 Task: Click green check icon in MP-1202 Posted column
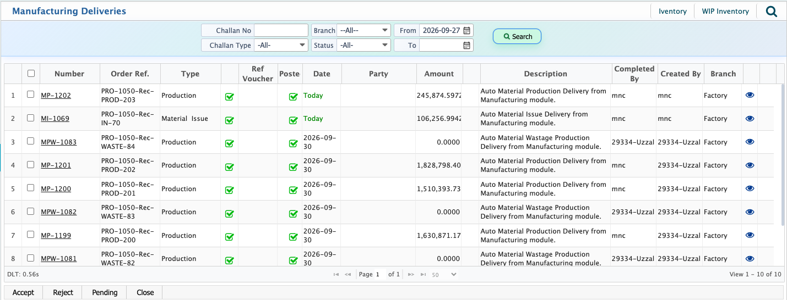(293, 97)
